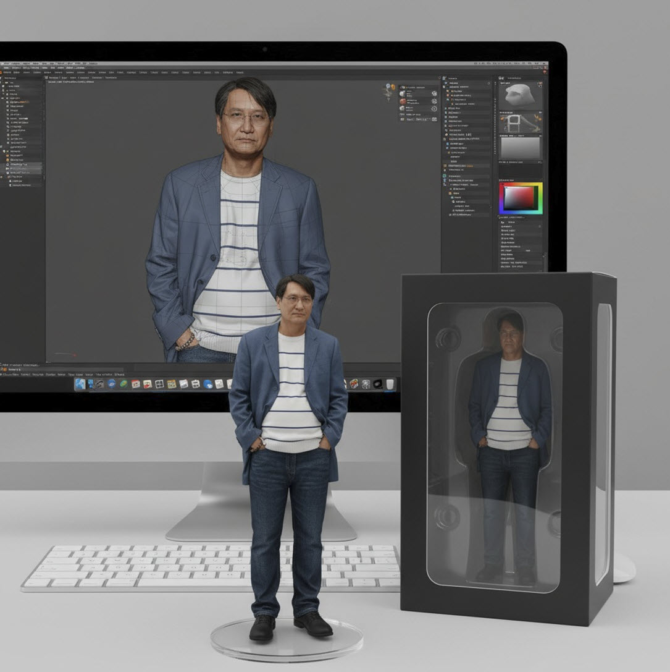Open the first menu in the menu bar

click(6, 64)
